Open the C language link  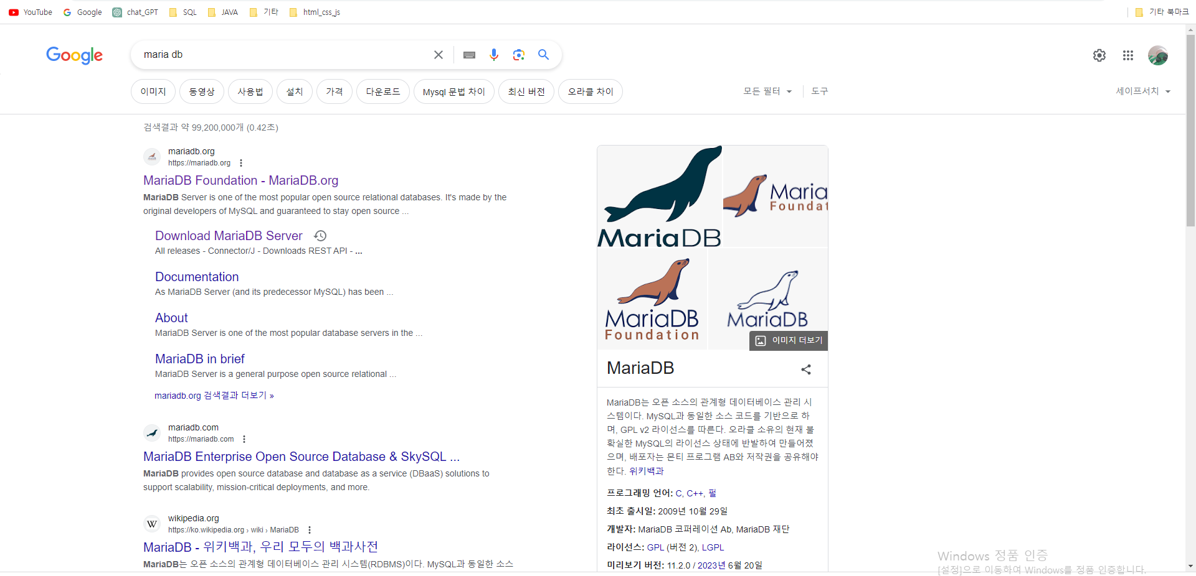point(678,493)
